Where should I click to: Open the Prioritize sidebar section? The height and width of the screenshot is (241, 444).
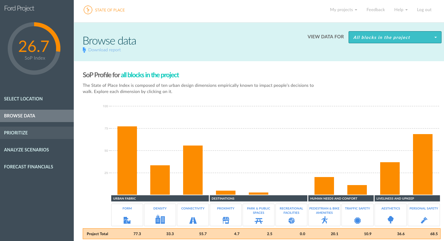click(37, 133)
